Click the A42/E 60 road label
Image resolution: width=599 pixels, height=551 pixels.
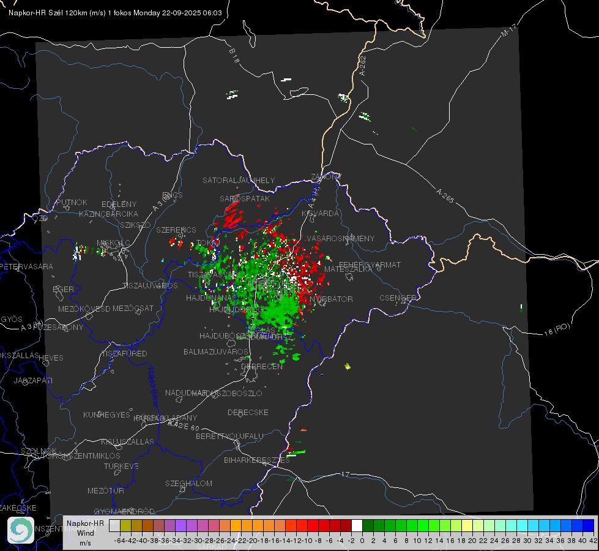tap(184, 425)
